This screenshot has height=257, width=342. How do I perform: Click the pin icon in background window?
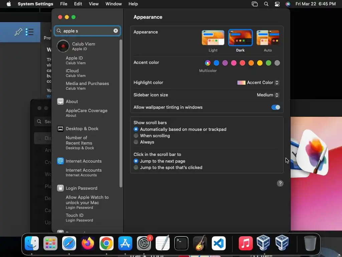18,32
